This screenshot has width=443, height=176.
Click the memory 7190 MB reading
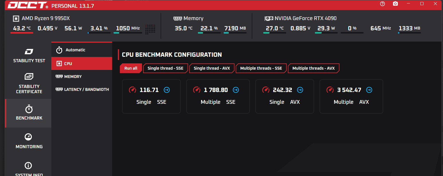pos(235,28)
